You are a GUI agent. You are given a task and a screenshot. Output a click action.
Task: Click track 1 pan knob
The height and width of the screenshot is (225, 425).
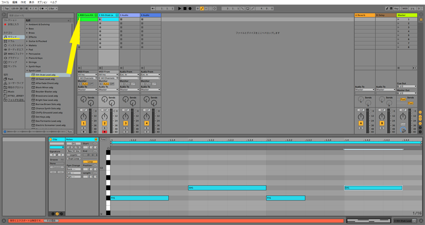[x=84, y=117]
